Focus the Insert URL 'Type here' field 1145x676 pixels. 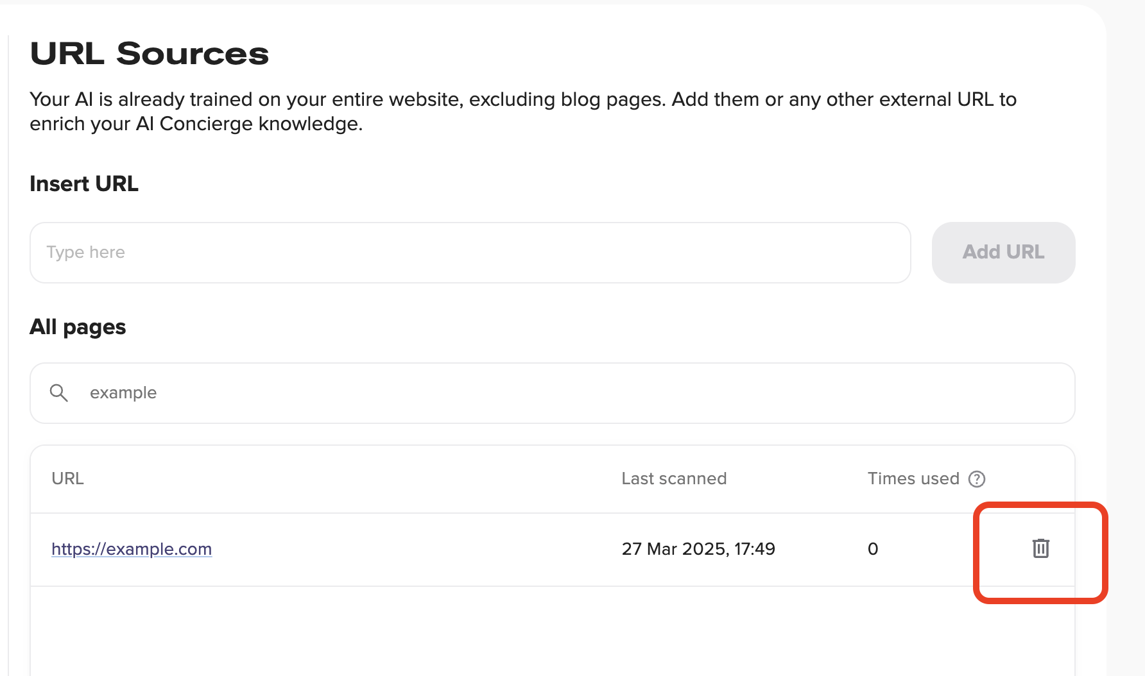(470, 252)
